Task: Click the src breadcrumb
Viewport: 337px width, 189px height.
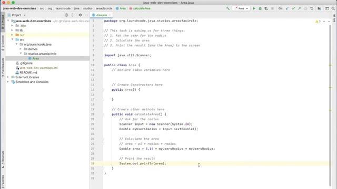Action: tap(42, 8)
